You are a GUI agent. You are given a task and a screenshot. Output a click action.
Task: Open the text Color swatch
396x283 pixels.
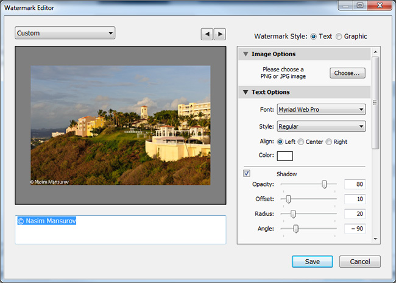(285, 156)
